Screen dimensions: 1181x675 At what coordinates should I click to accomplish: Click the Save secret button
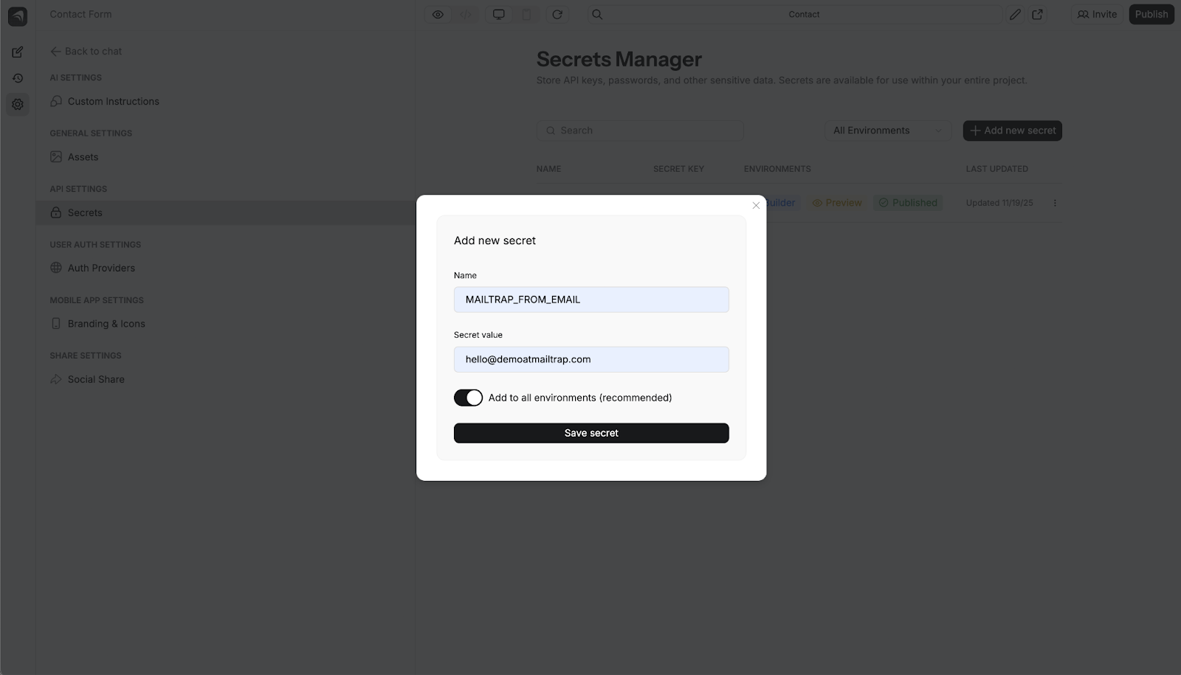(590, 433)
